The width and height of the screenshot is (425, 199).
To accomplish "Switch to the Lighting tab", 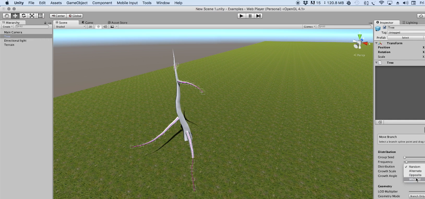I will (x=410, y=23).
